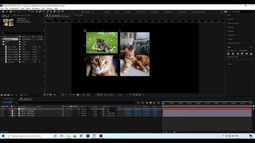
Task: Toggle the Snapping checkbox
Action: coord(82,12)
